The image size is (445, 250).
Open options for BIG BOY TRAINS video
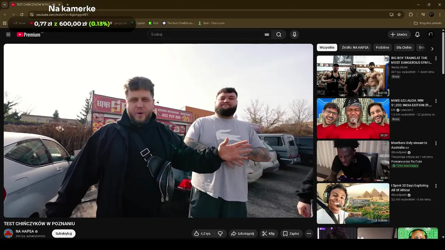436,58
